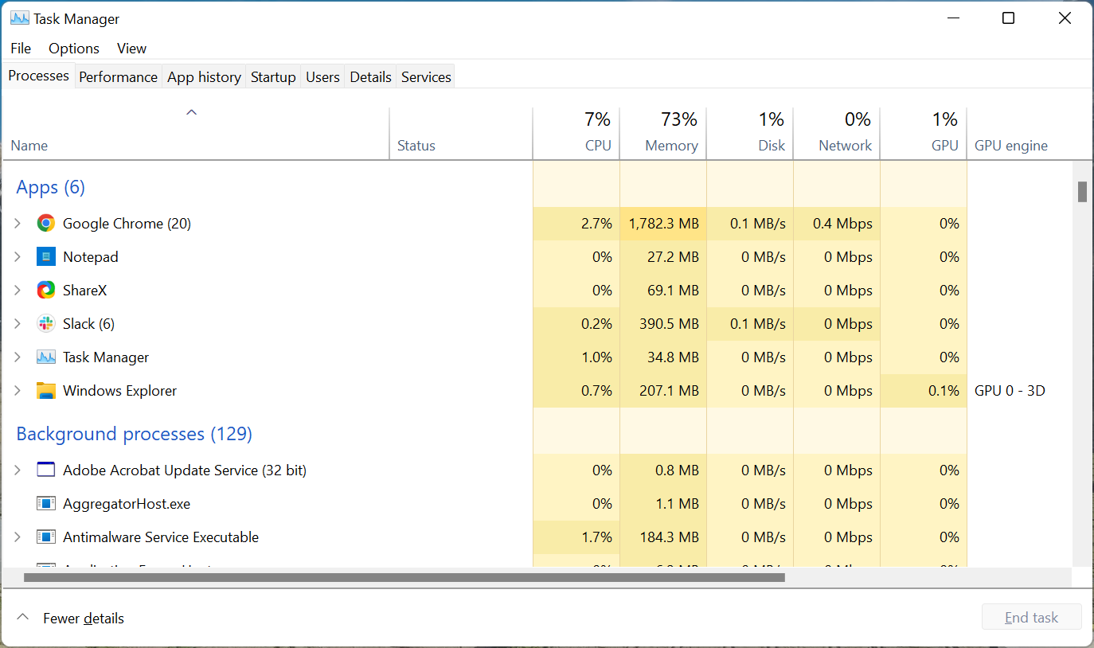The image size is (1094, 648).
Task: Click the vertical scrollbar thumb
Action: (1082, 192)
